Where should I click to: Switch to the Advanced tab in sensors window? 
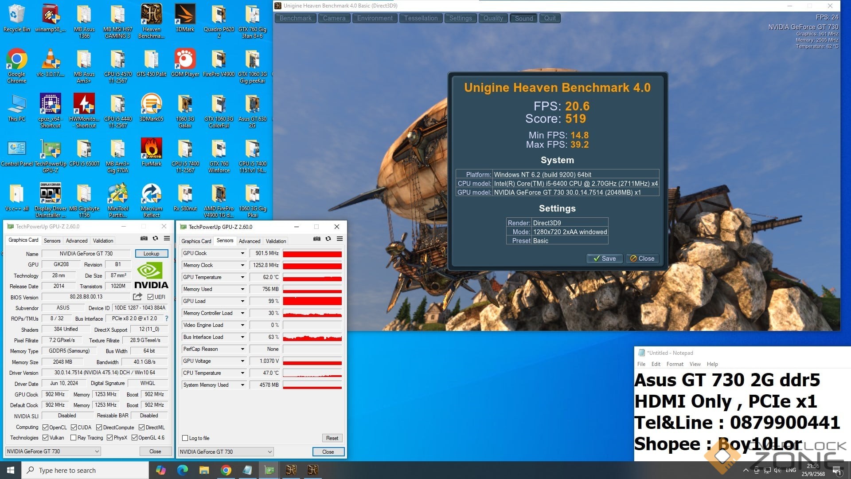(x=250, y=241)
